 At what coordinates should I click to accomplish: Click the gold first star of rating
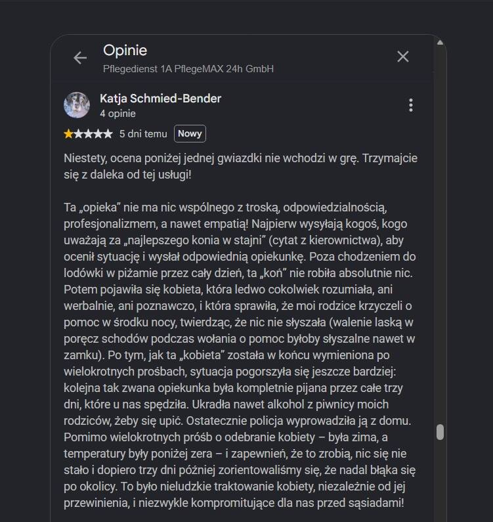(x=68, y=134)
